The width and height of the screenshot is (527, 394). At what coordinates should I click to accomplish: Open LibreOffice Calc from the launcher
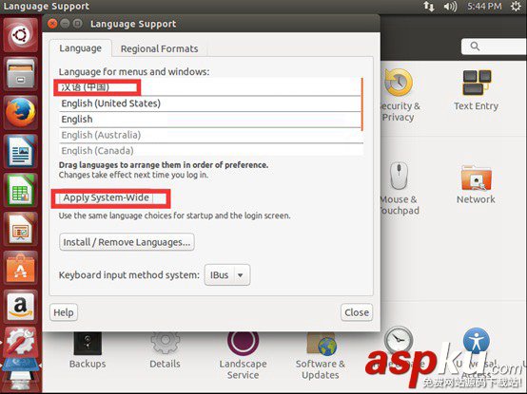pos(21,190)
